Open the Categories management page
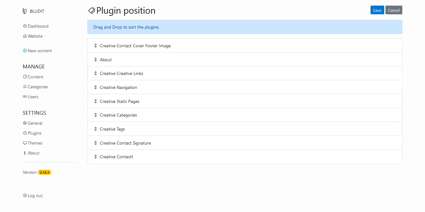 click(38, 87)
